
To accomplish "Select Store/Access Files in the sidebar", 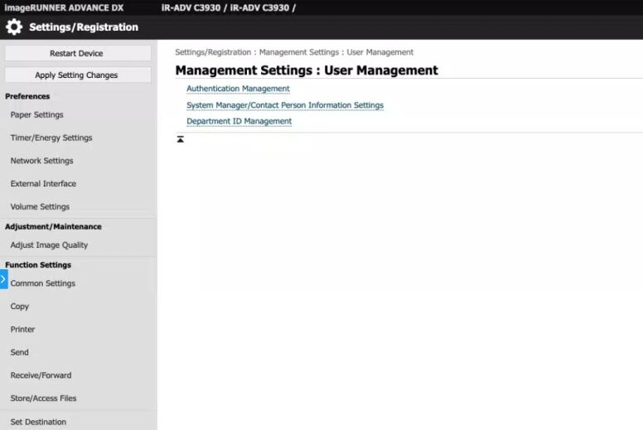I will [x=43, y=399].
